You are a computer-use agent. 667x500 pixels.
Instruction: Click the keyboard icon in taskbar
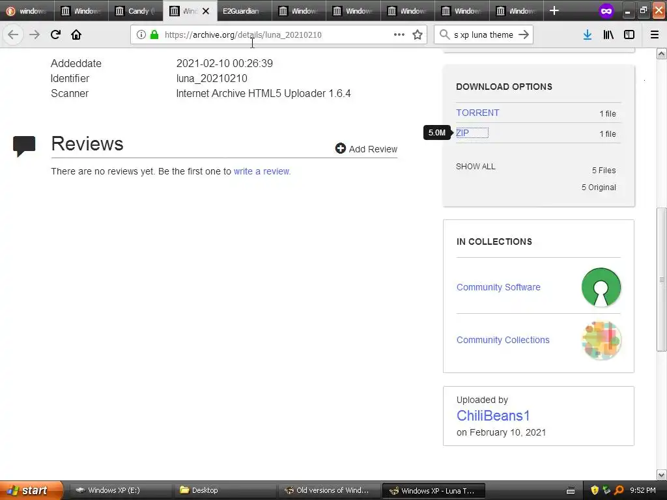pos(571,491)
